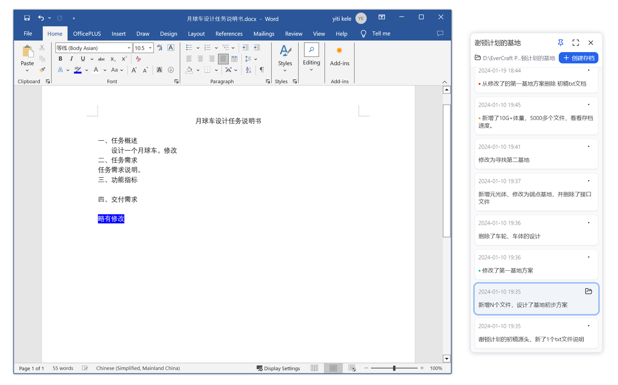Screen dimensions: 618x385
Task: Open the Font Size dropdown
Action: pos(150,48)
